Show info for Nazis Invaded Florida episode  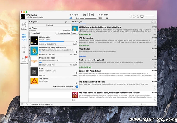click(155, 85)
